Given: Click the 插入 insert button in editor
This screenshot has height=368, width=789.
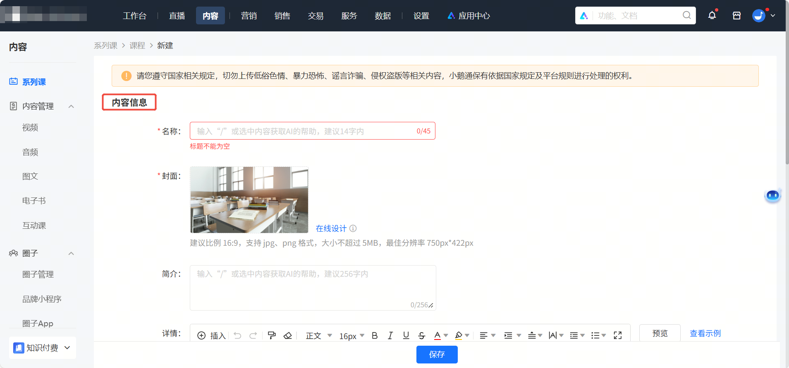Looking at the screenshot, I should pos(211,335).
